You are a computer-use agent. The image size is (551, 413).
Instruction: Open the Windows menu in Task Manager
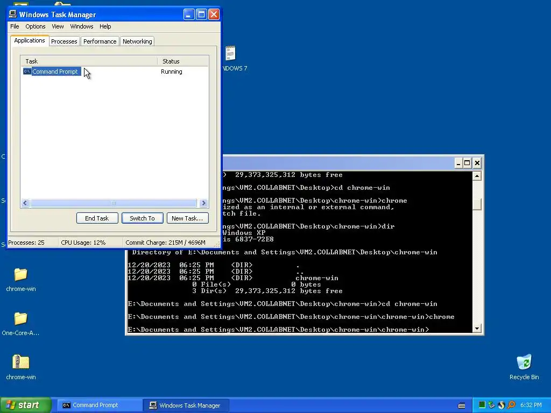pyautogui.click(x=82, y=26)
